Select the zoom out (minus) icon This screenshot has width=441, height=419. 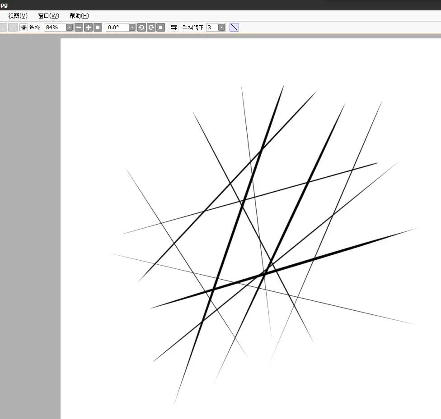point(79,27)
